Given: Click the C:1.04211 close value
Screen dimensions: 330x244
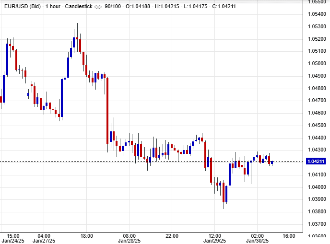Looking at the screenshot, I should 224,7.
